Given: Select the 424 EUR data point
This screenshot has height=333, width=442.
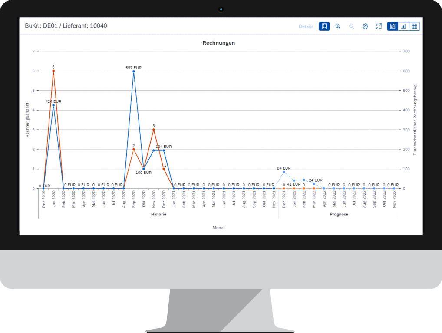Looking at the screenshot, I should click(53, 105).
